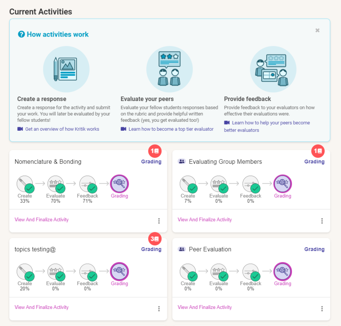The height and width of the screenshot is (326, 341).
Task: Click the red notification badge on topics testing@
Action: coord(155,239)
